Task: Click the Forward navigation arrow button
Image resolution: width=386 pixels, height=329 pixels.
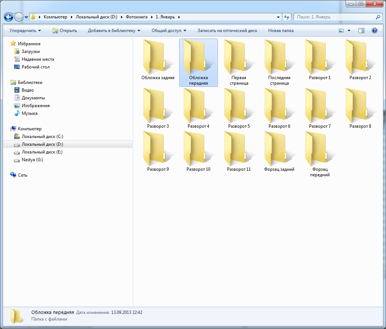Action: pos(19,17)
